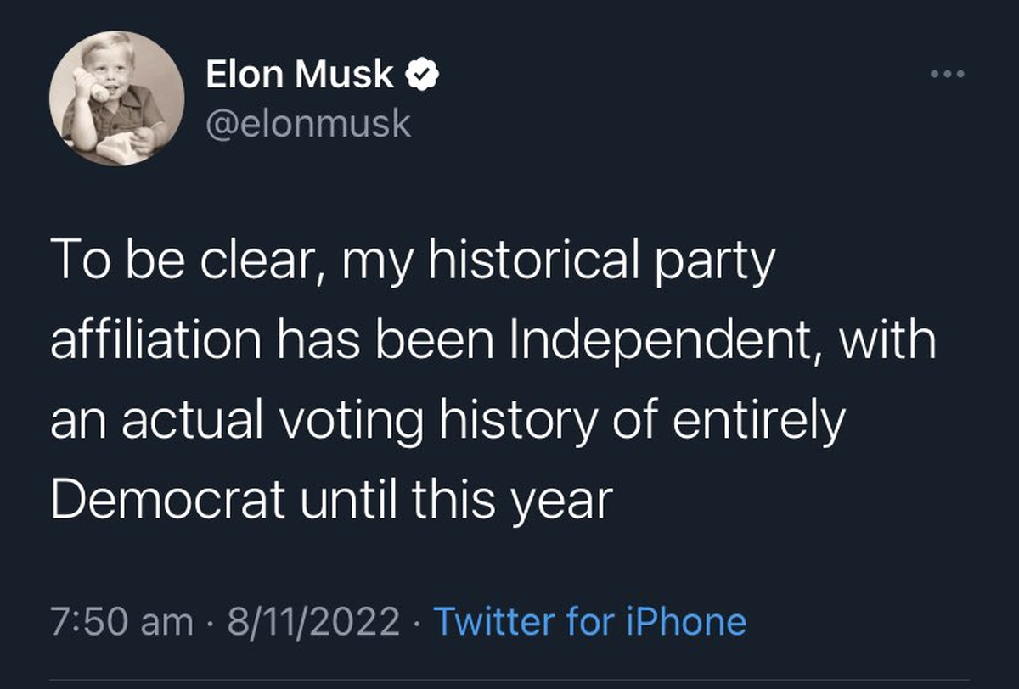Click the phrase "voting history"
1019x689 pixels.
[457, 422]
